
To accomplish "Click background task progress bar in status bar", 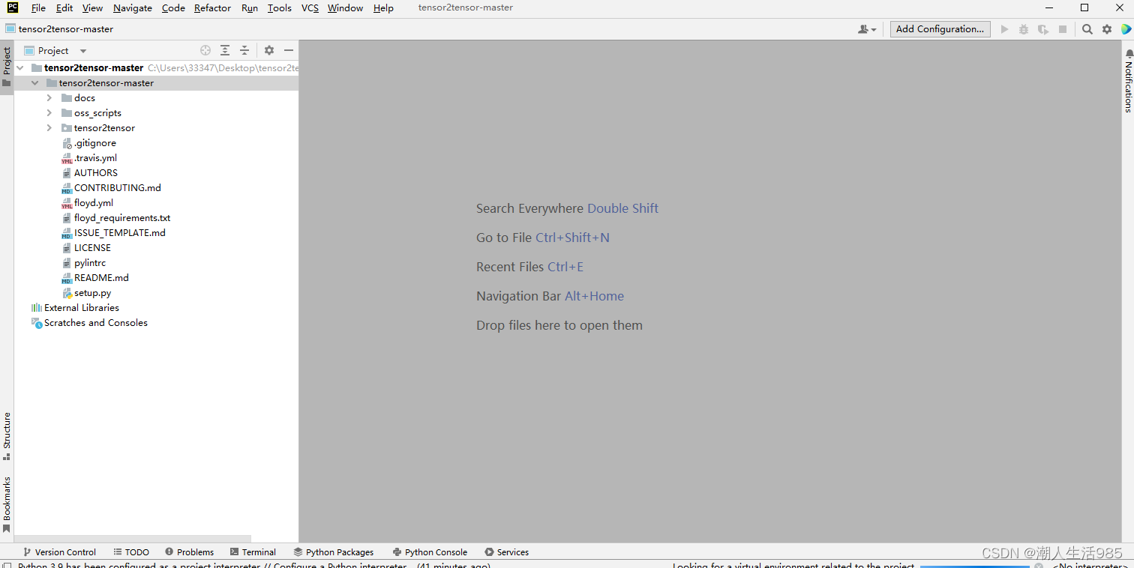I will coord(975,566).
